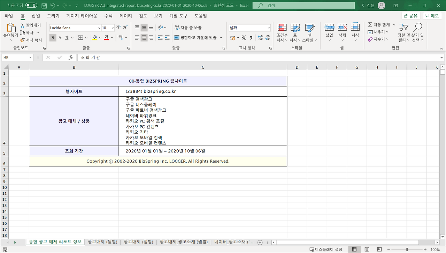
Task: Open the cell Format (서식) menu
Action: 355,32
